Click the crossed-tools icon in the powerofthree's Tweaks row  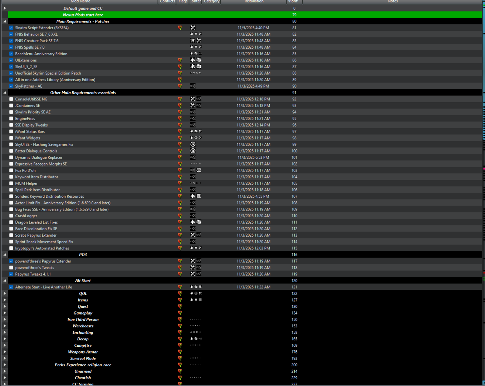coord(193,267)
